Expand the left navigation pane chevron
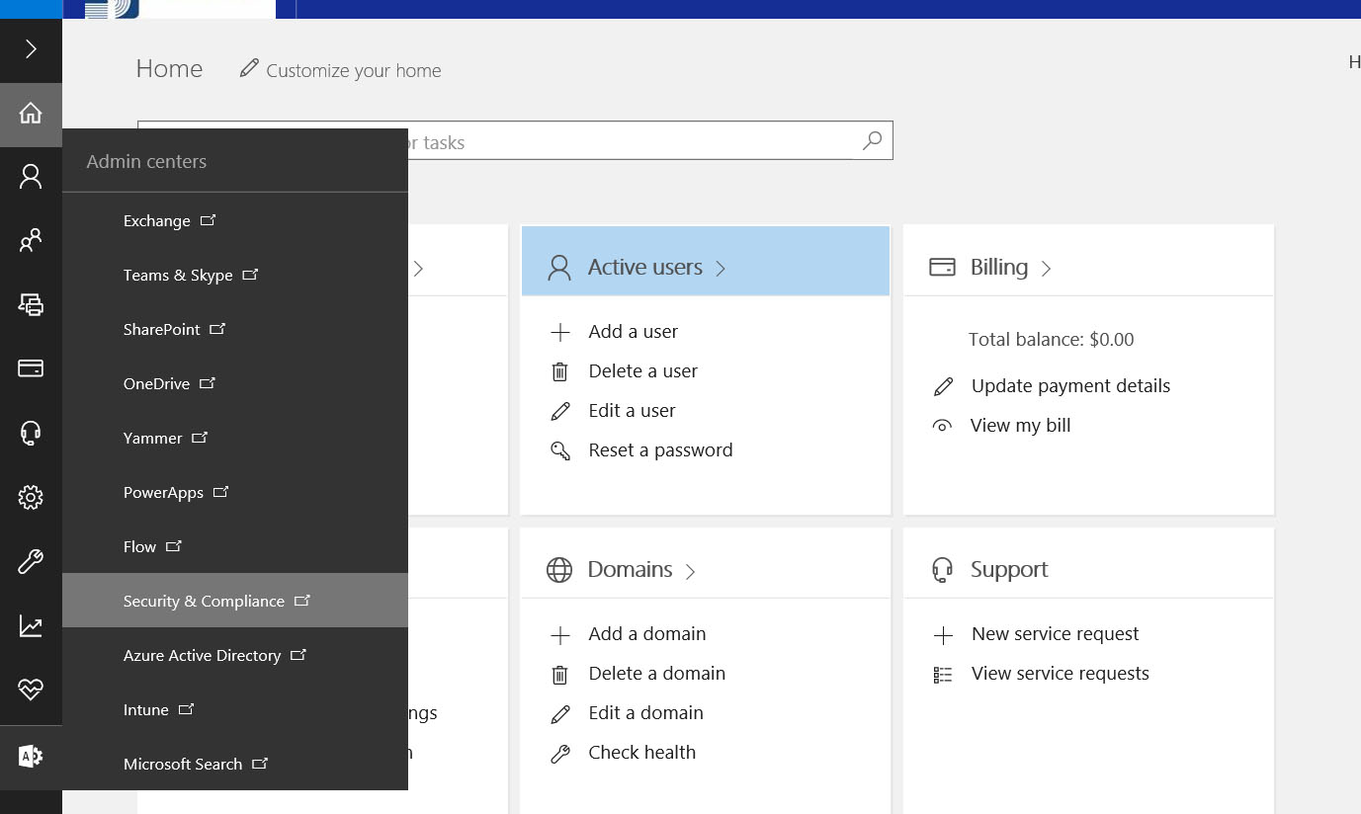This screenshot has width=1361, height=814. coord(31,48)
